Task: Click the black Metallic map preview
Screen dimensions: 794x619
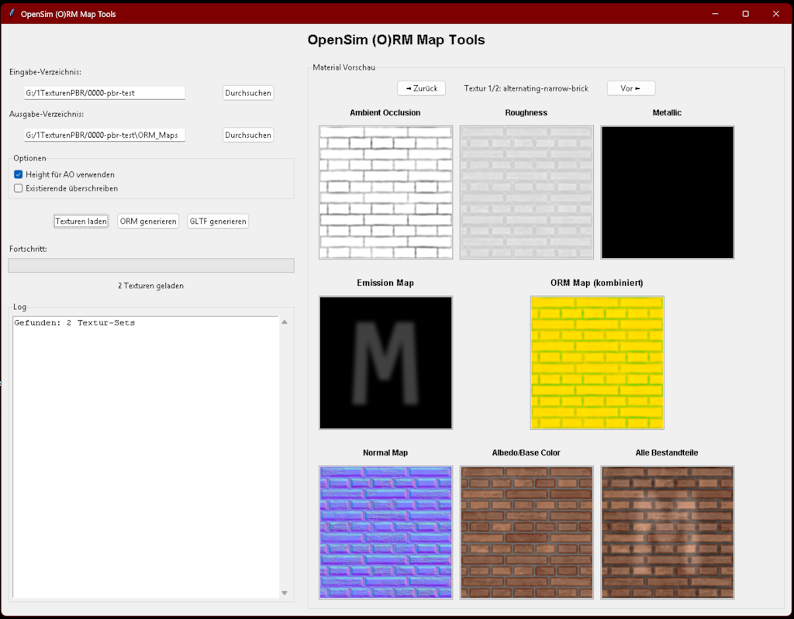Action: pos(668,192)
